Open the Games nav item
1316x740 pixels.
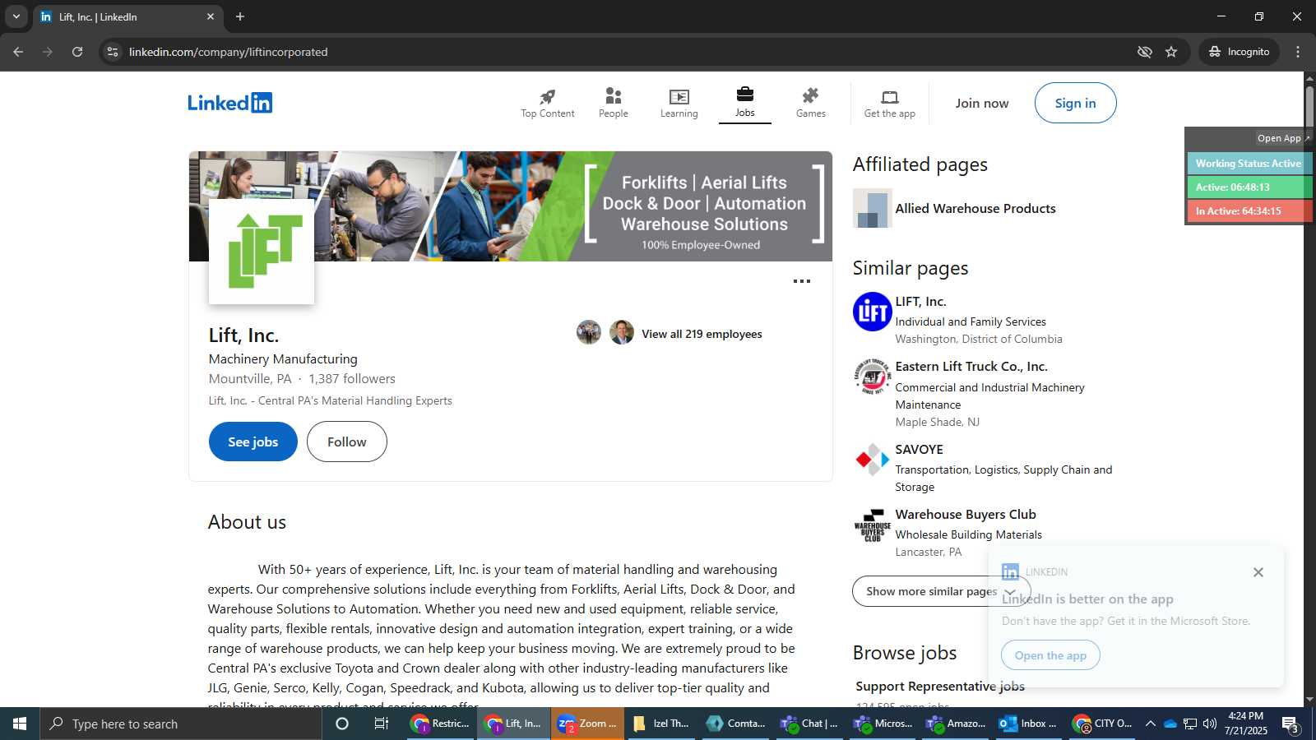coord(810,104)
